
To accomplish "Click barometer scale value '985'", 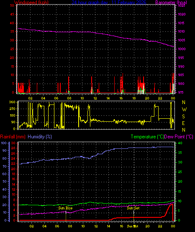I will 181,75.
